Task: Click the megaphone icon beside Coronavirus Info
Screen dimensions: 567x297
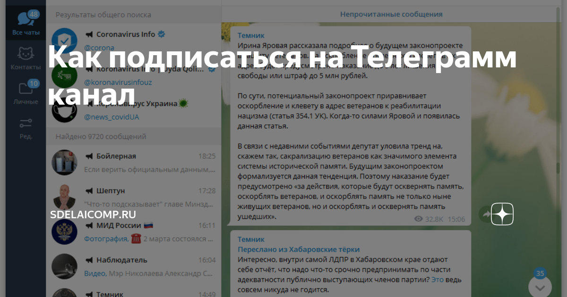Action: (x=88, y=34)
